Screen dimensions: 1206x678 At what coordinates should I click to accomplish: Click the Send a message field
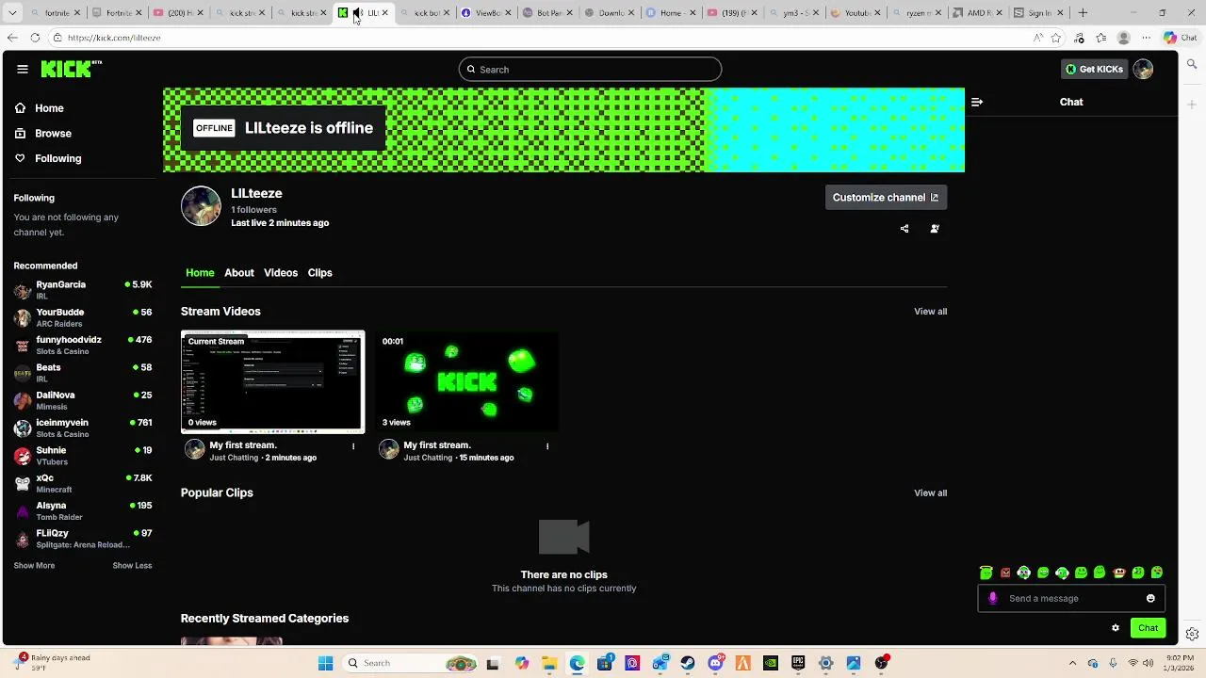(1072, 599)
